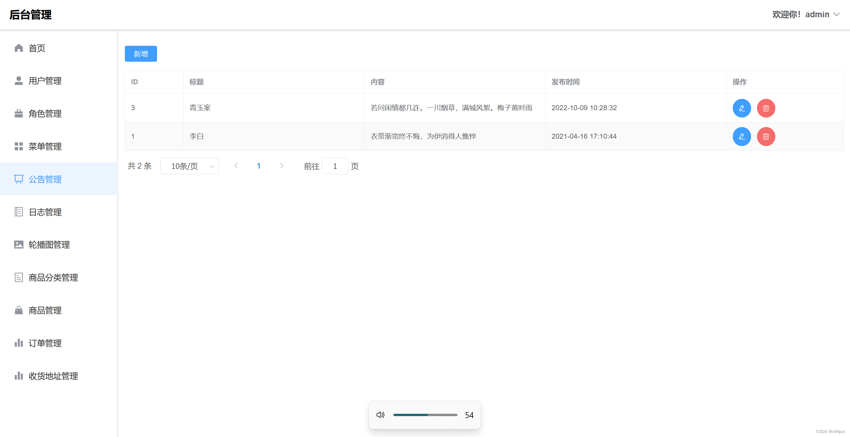Click the board icon beside 公告管理

(x=19, y=179)
